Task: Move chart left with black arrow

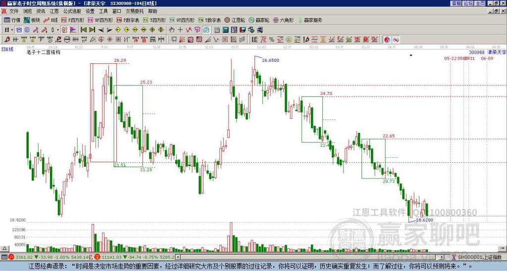Action: pos(101,30)
